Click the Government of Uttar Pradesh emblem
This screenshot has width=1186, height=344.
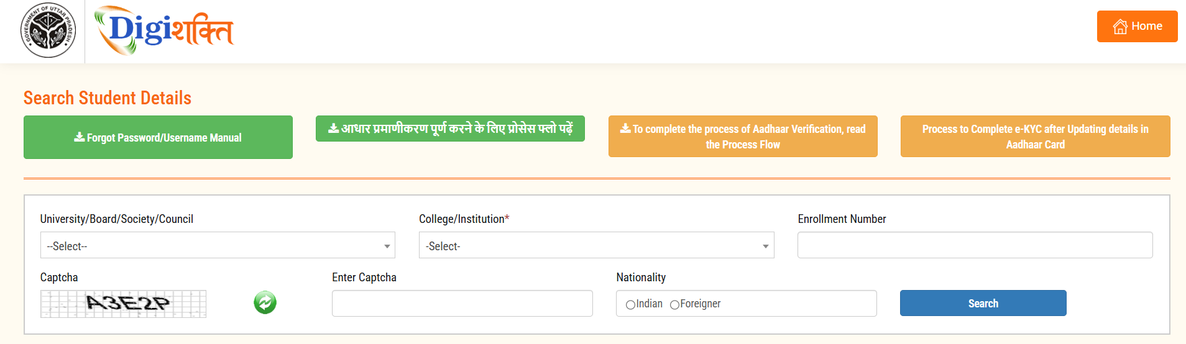[x=48, y=30]
